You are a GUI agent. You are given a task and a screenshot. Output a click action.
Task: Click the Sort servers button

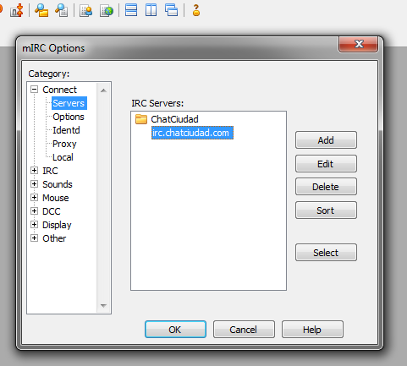[x=326, y=210]
